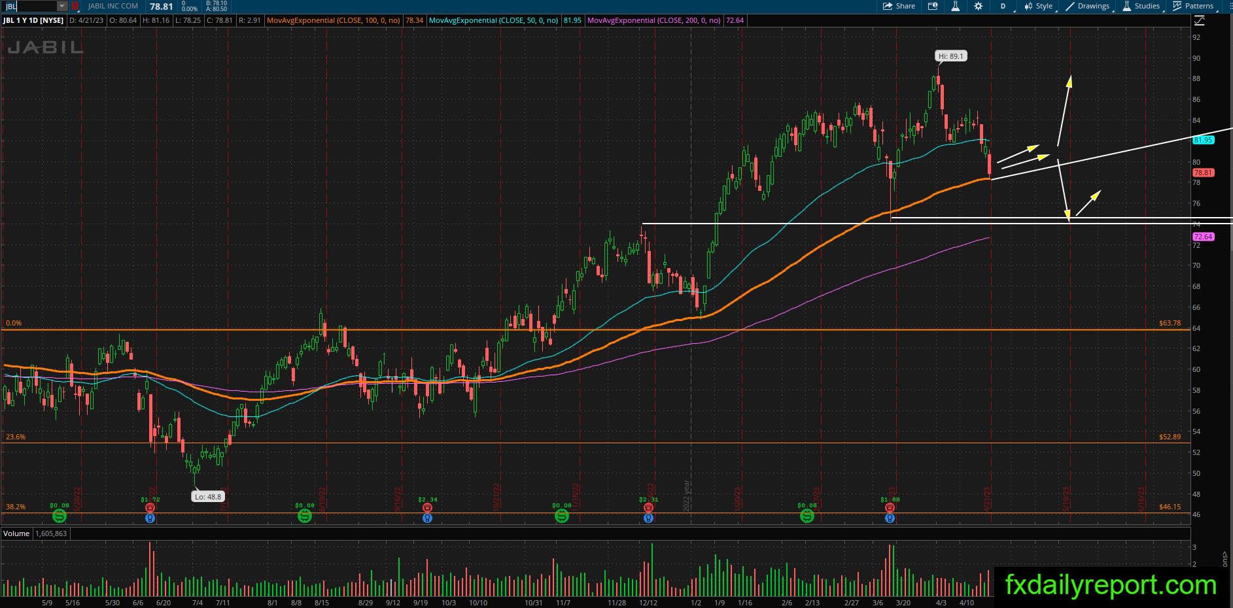
Task: Click the Hi: 89.1 price bubble
Action: (x=951, y=56)
